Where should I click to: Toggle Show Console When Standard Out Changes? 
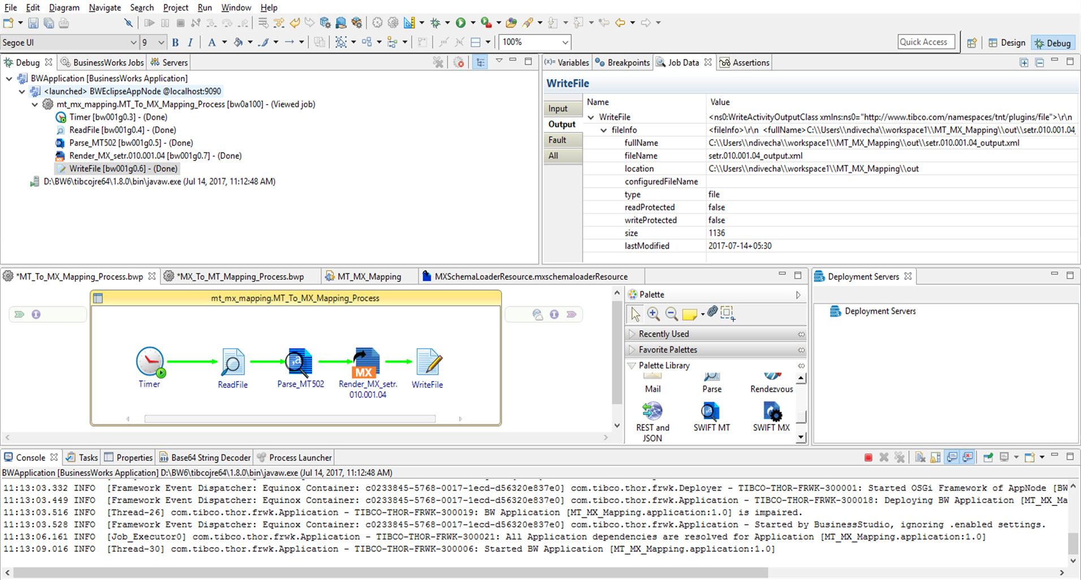pyautogui.click(x=952, y=457)
